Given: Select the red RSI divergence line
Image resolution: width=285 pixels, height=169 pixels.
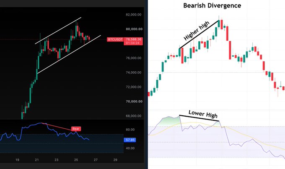Looking at the screenshot, I should tap(57, 127).
